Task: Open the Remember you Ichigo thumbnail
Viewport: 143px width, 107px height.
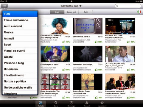Action: coord(88,54)
